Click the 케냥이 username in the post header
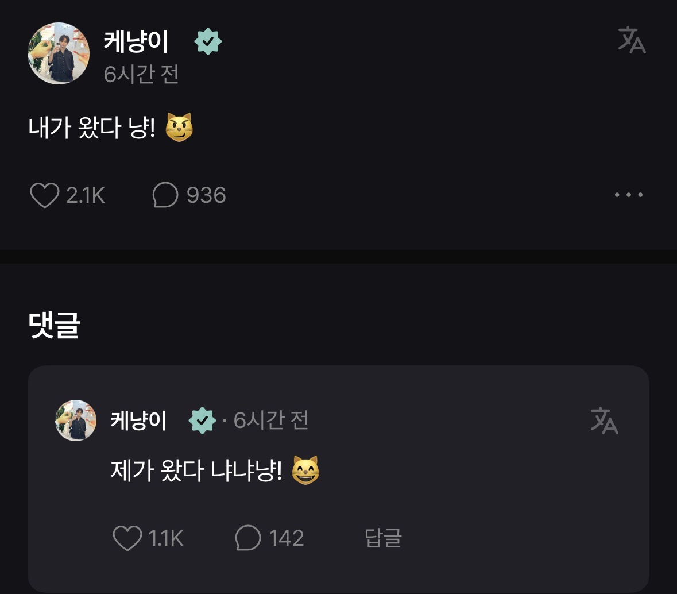Image resolution: width=677 pixels, height=594 pixels. coord(136,42)
